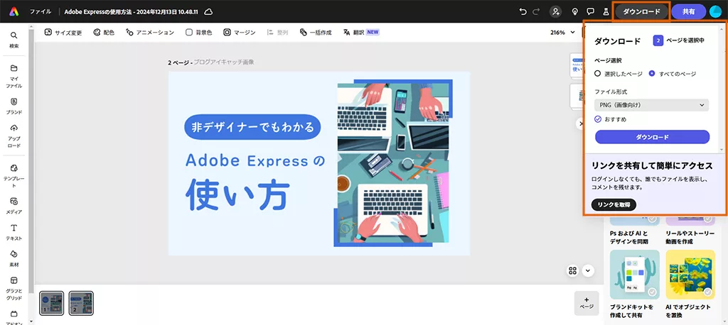The width and height of the screenshot is (728, 325).
Task: Open the comments speech bubble icon
Action: coord(591,11)
